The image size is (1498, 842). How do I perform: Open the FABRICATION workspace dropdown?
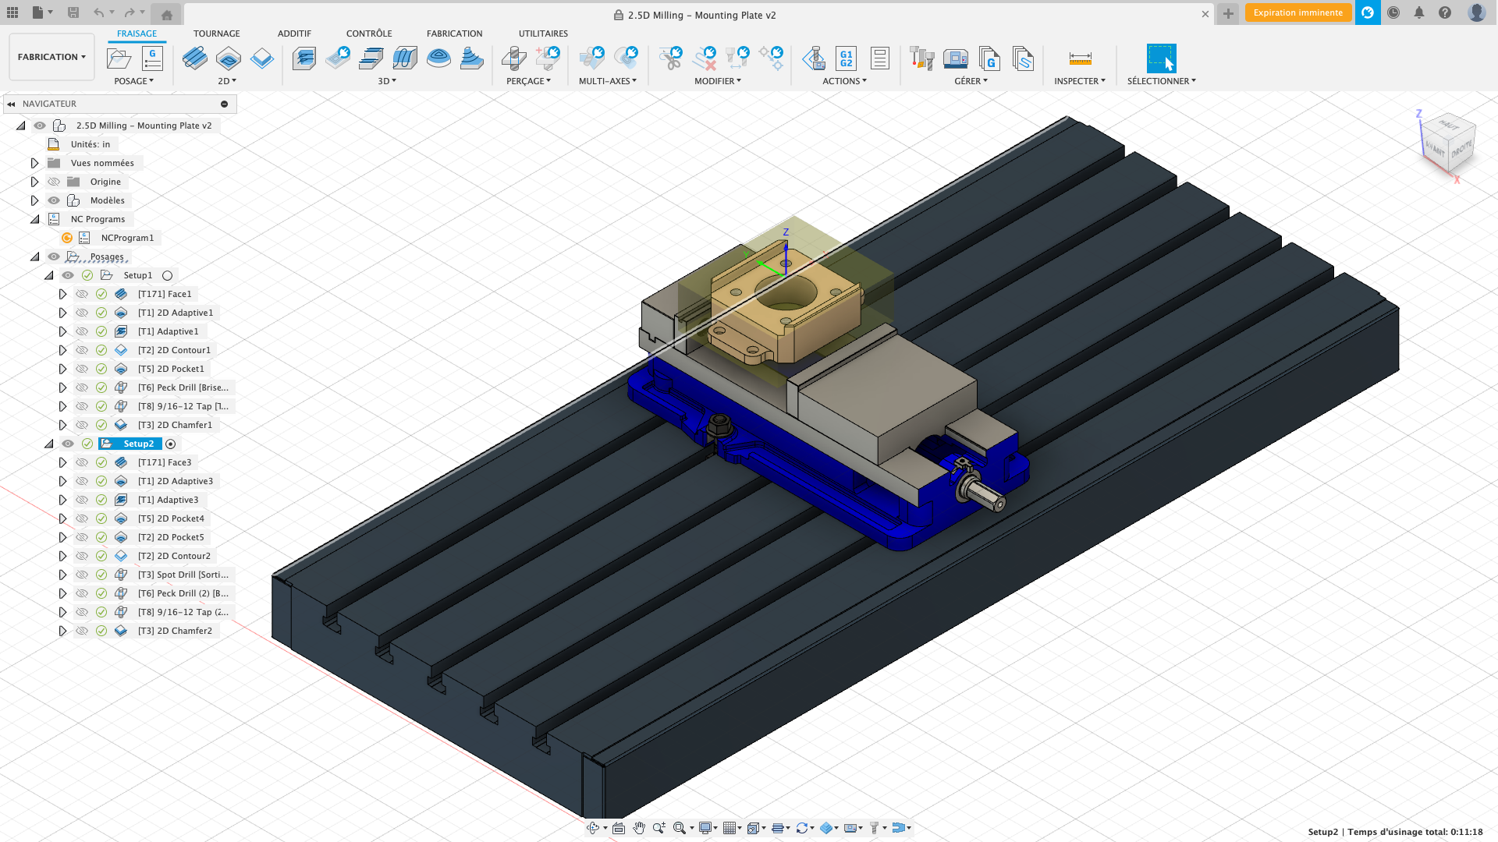(51, 56)
